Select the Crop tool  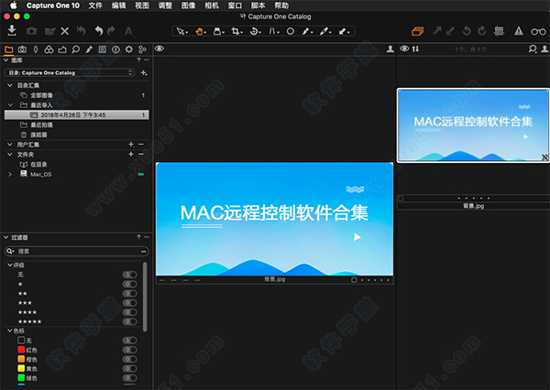pyautogui.click(x=236, y=31)
